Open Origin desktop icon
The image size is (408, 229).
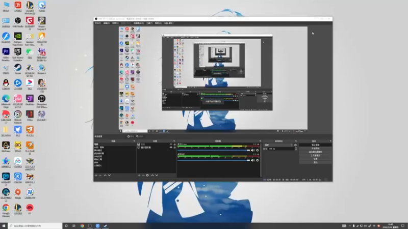coord(18,193)
